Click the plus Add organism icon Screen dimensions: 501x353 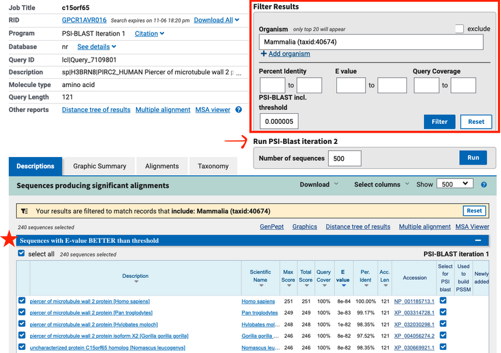tap(263, 54)
